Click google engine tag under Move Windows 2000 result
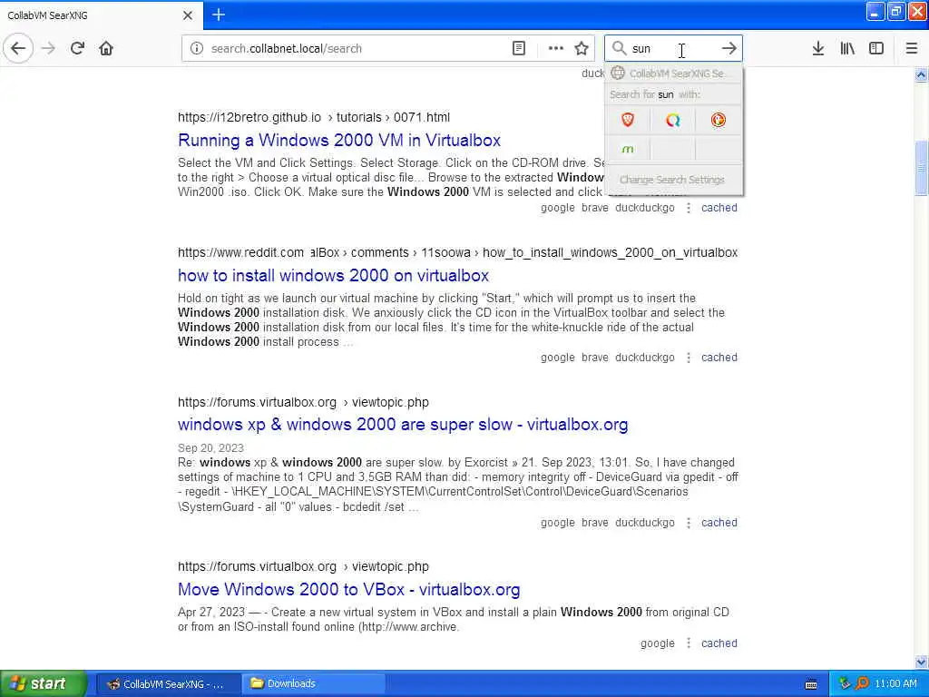The height and width of the screenshot is (697, 929). point(658,643)
